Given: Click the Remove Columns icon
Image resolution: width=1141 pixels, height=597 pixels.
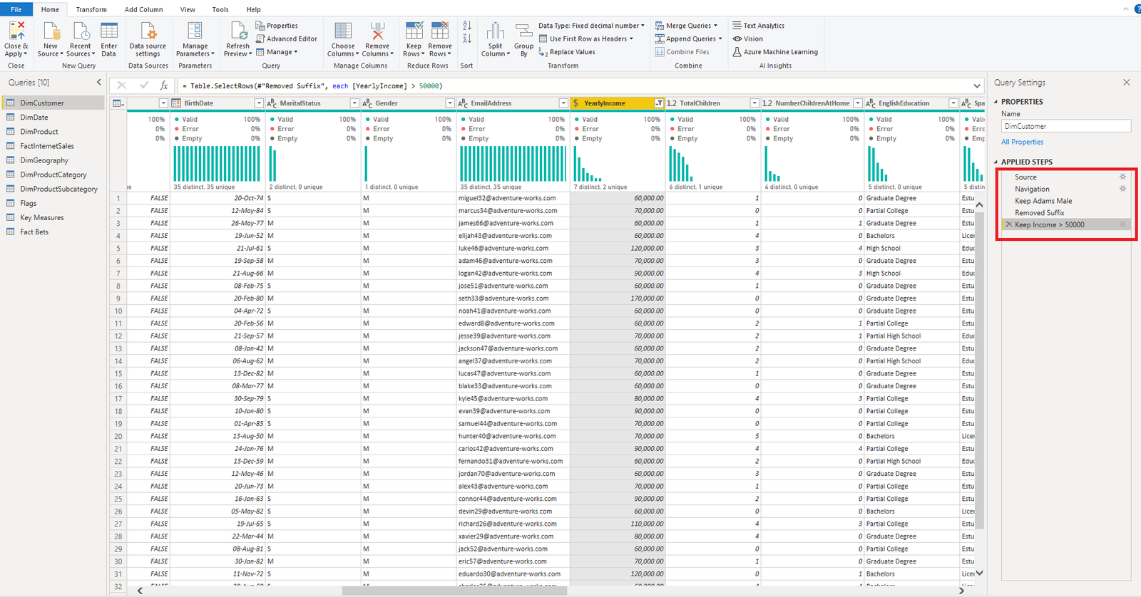Looking at the screenshot, I should tap(377, 31).
